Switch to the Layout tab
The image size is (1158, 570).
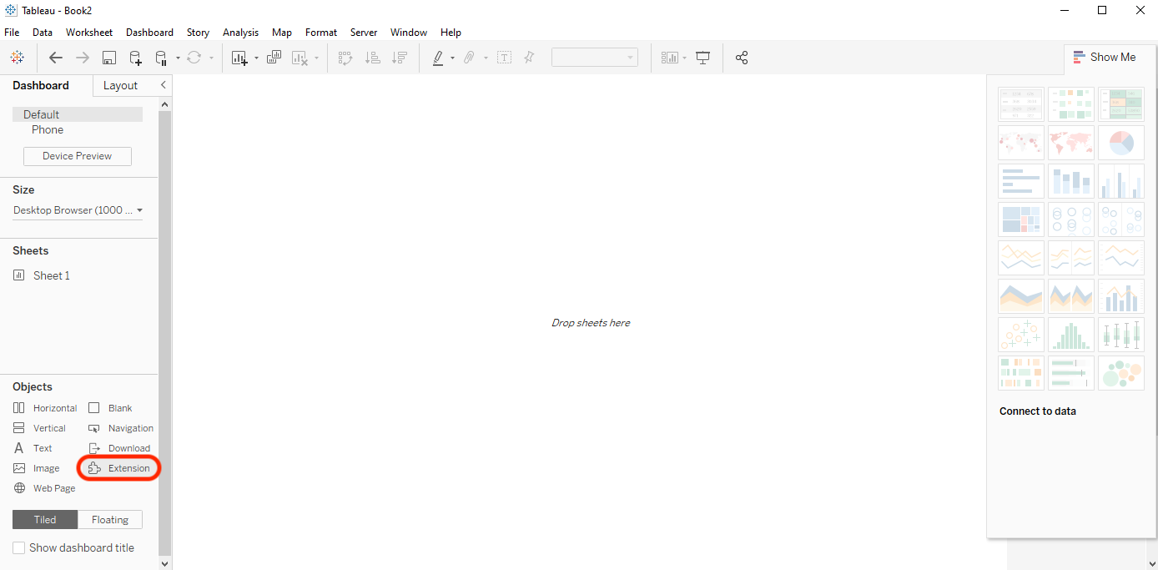[x=120, y=85]
